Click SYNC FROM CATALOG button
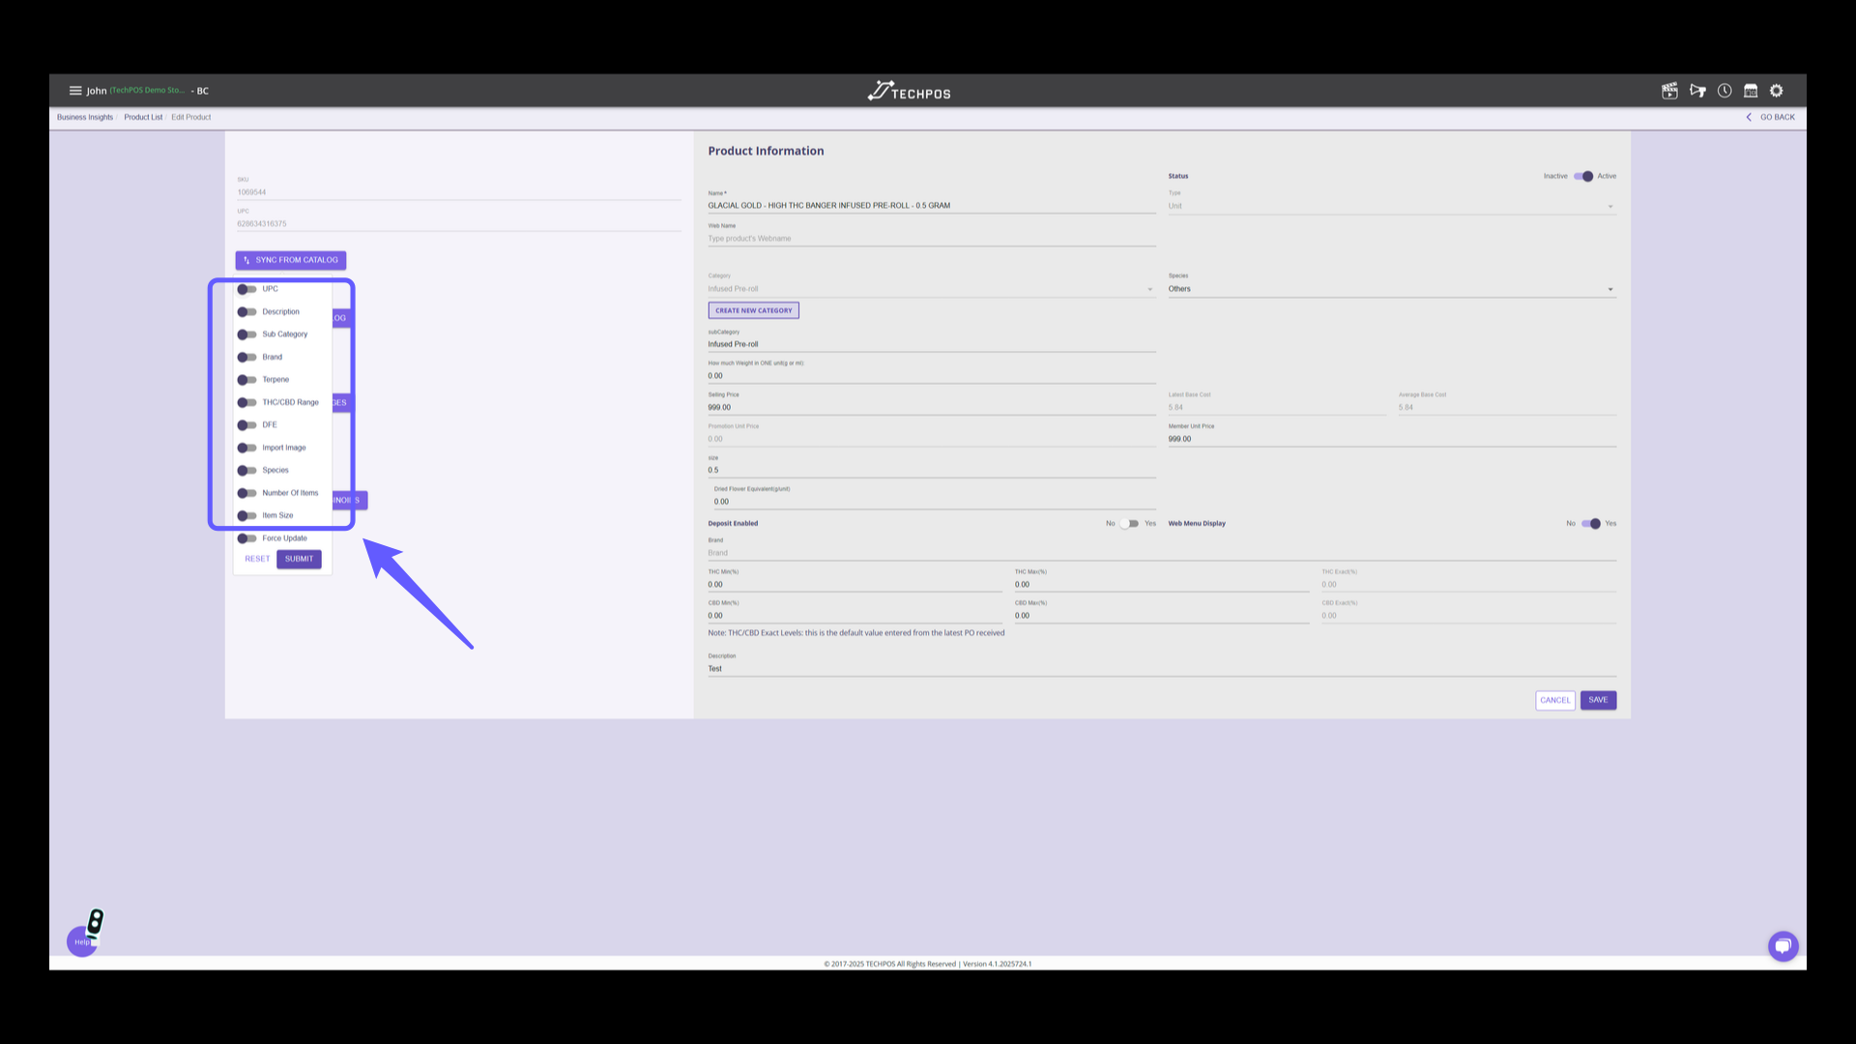This screenshot has width=1856, height=1044. point(291,260)
